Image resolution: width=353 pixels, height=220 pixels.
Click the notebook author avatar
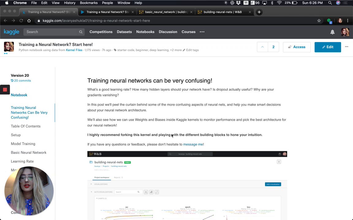click(x=9, y=47)
